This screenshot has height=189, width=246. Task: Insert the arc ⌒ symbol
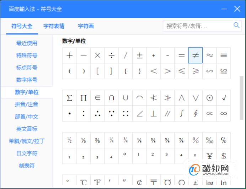point(139,98)
